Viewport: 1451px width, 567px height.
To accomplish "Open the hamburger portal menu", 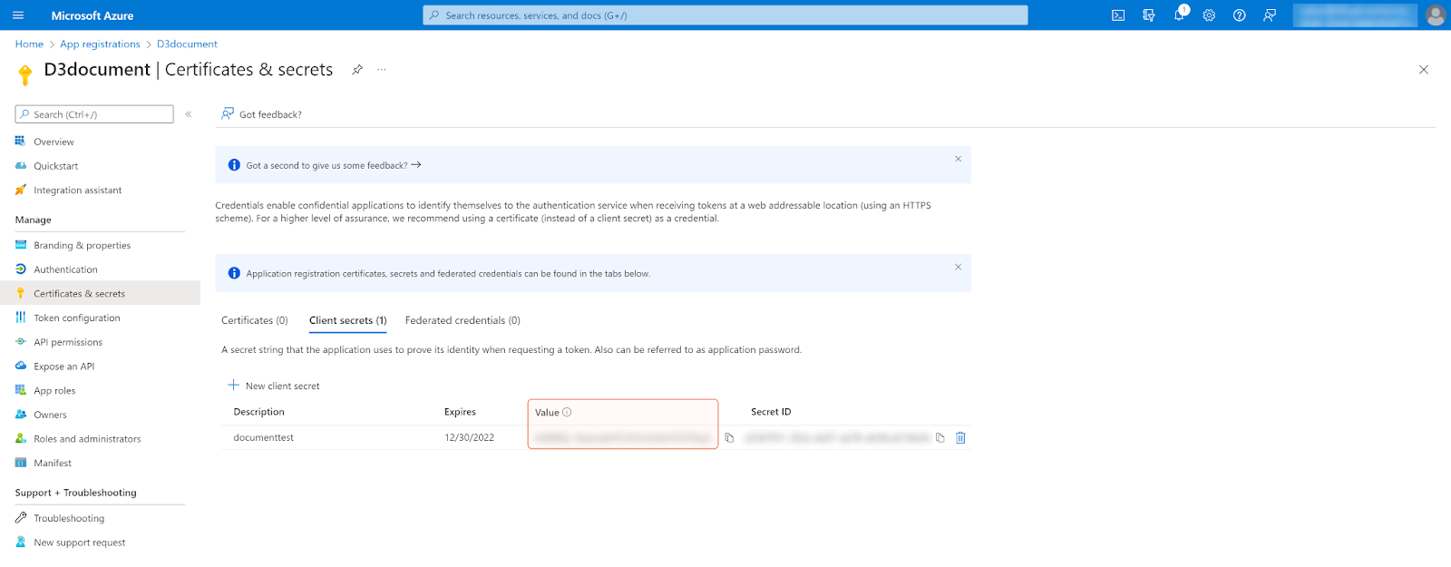I will click(x=18, y=15).
